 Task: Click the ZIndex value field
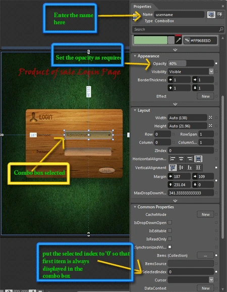191,150
